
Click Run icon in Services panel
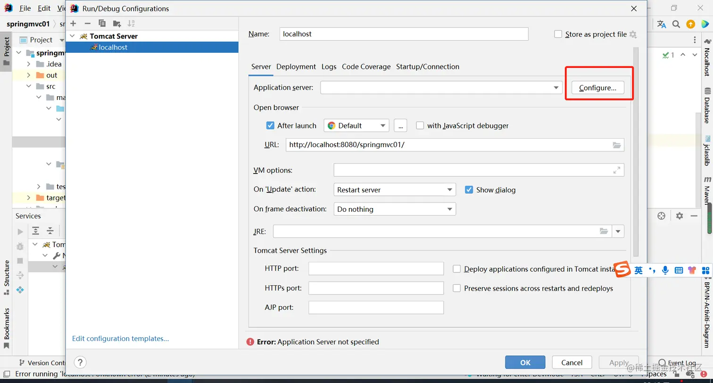(x=20, y=232)
